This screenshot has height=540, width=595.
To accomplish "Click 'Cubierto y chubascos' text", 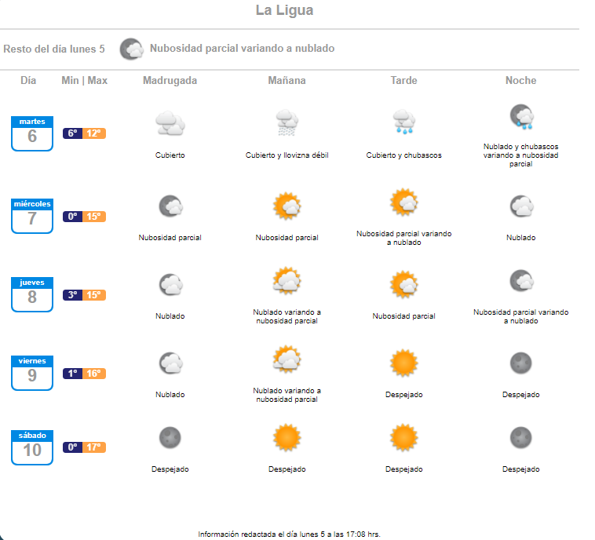I will click(x=403, y=155).
